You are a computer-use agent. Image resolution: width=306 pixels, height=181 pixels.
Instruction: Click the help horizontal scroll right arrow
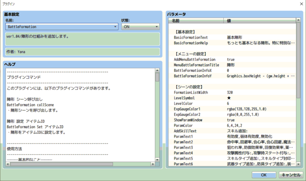click(x=153, y=164)
